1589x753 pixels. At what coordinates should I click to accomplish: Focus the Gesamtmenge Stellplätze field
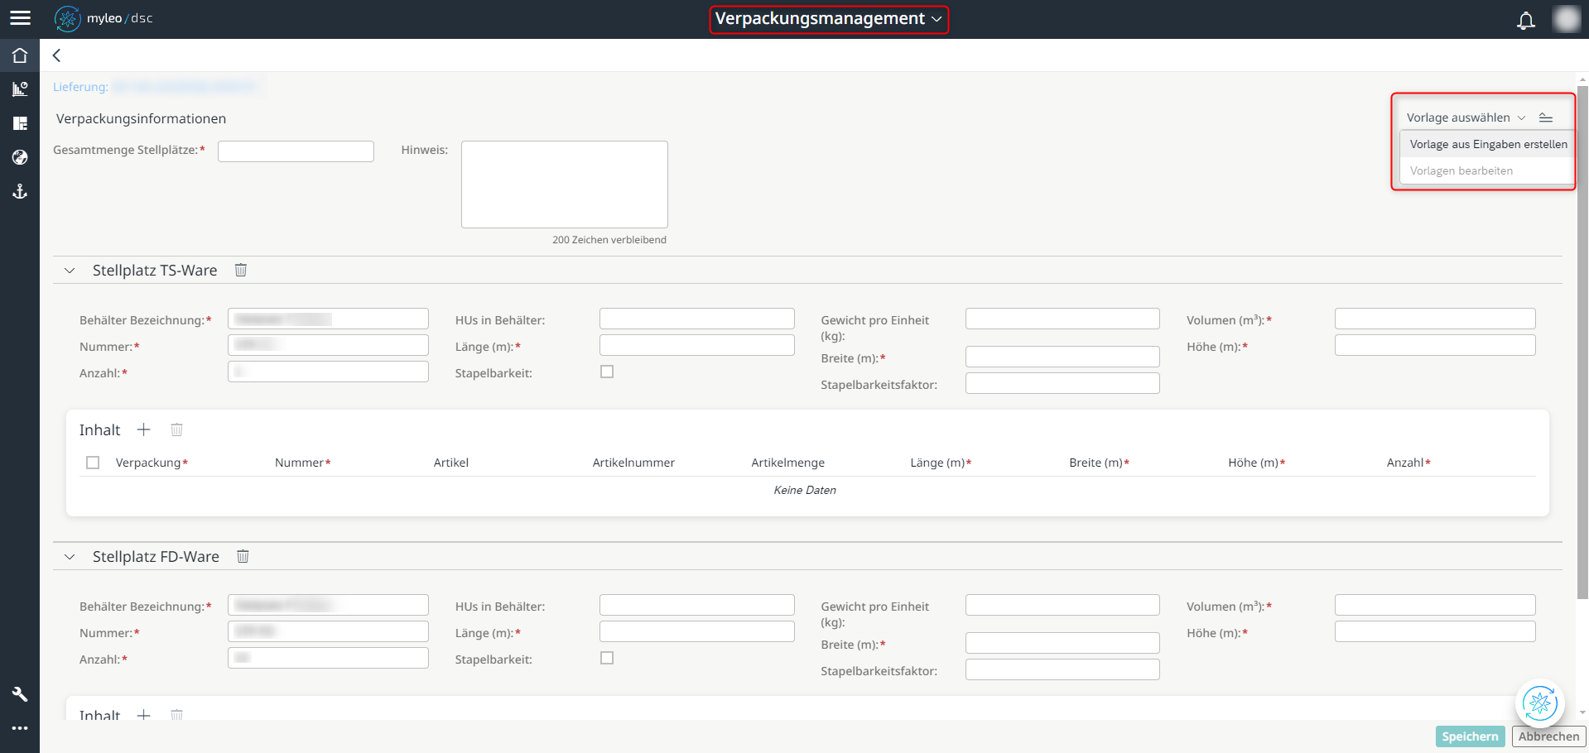[296, 151]
